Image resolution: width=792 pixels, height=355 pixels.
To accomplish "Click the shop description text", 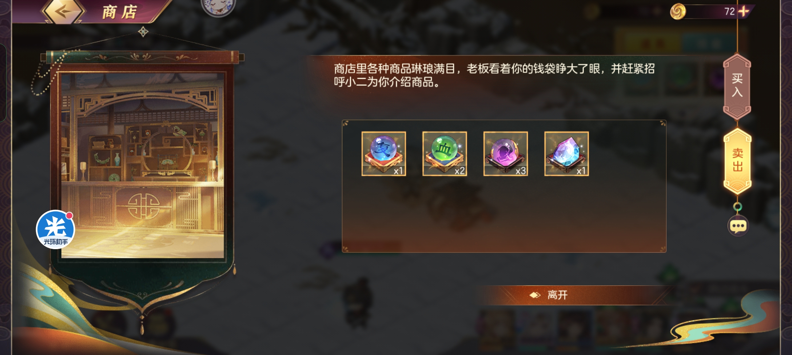I will pos(495,75).
